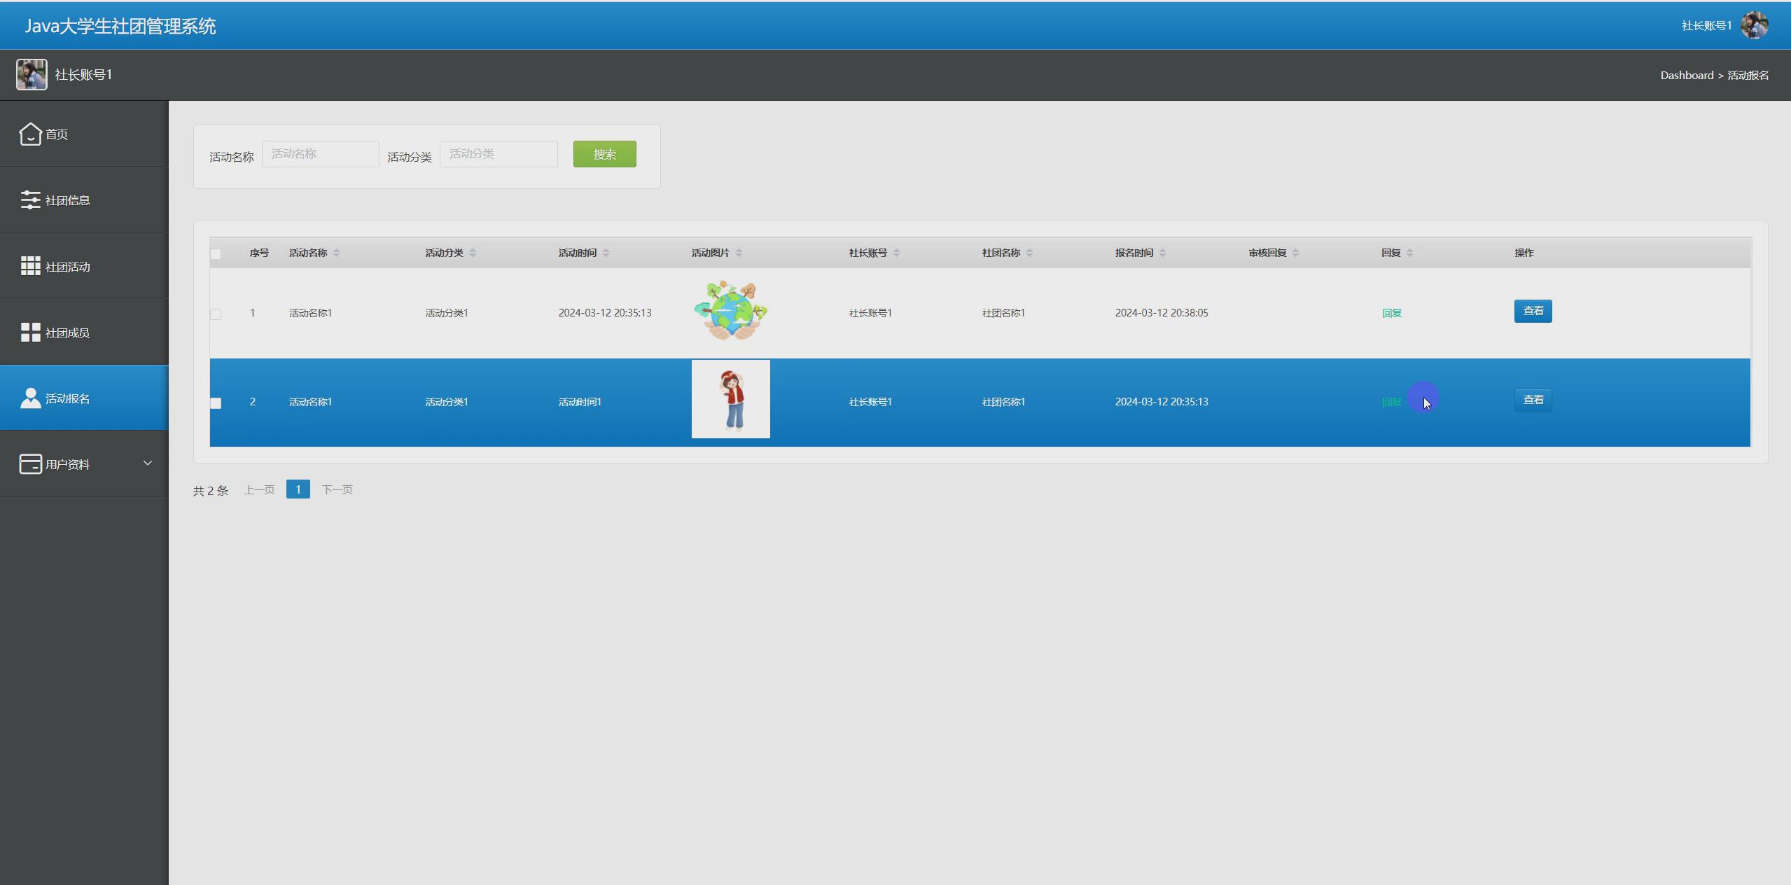Image resolution: width=1791 pixels, height=885 pixels.
Task: Expand the 用户资料 menu chevron
Action: (147, 464)
